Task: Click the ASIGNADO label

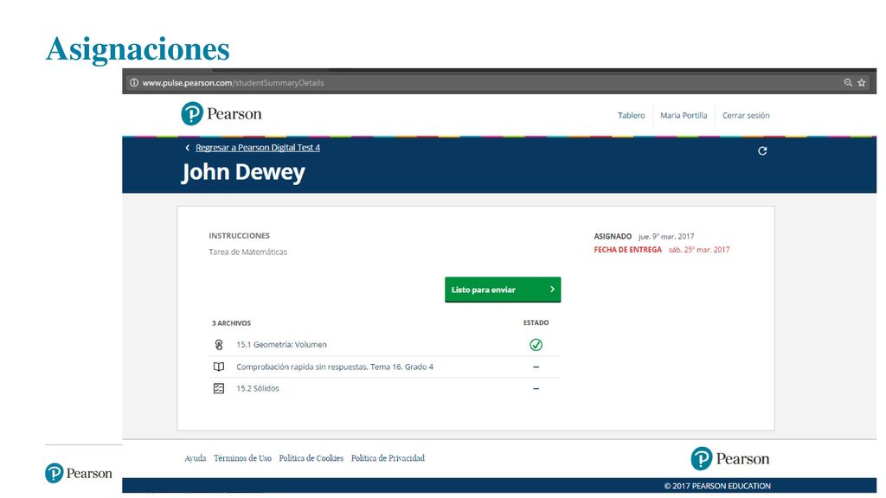Action: tap(613, 236)
